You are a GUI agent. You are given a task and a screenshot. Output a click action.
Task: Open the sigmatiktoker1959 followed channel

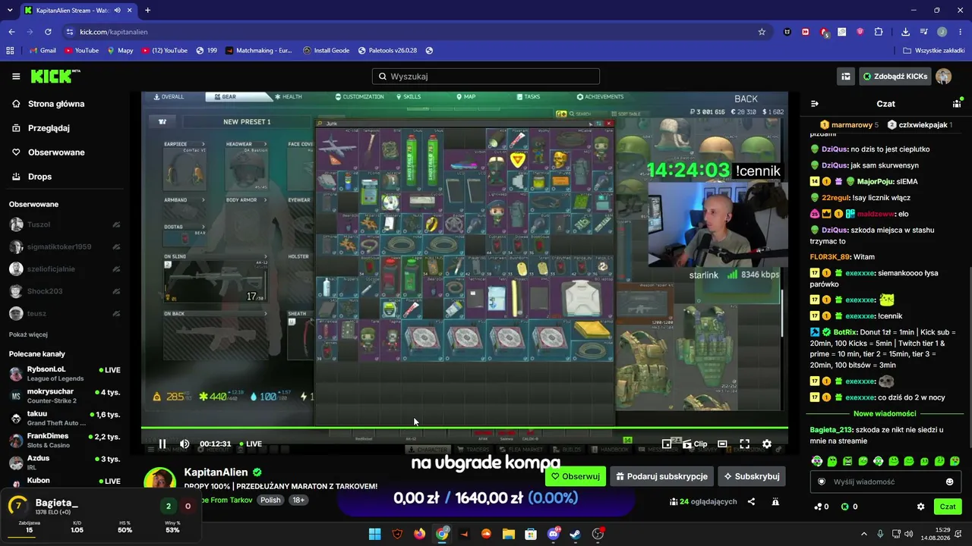(65, 246)
